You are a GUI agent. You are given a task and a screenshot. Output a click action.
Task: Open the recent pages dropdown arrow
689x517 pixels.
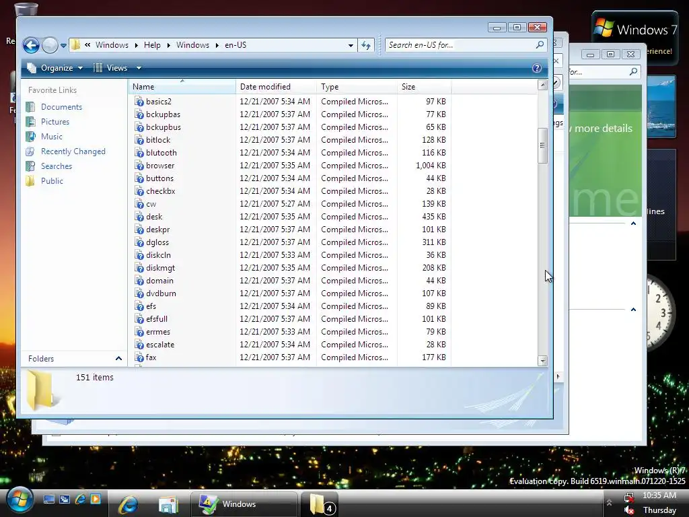point(64,45)
